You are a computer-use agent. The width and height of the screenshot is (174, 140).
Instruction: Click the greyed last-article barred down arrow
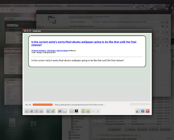pyautogui.click(x=98, y=111)
